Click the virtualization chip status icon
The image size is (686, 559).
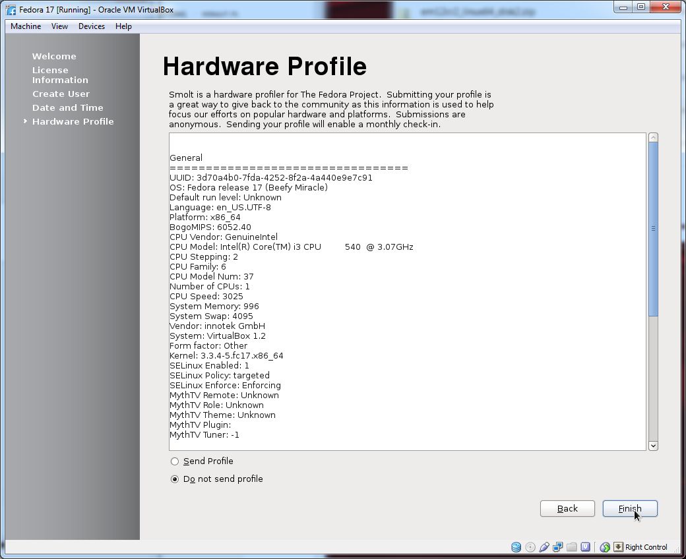585,546
